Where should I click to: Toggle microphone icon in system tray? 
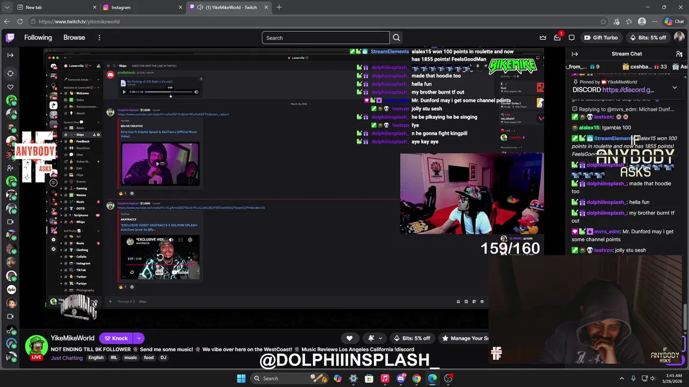click(x=633, y=378)
